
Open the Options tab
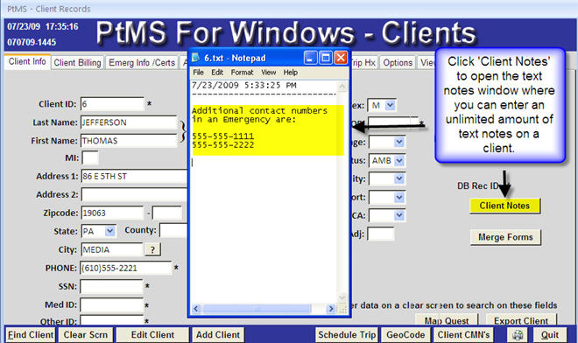coord(398,63)
